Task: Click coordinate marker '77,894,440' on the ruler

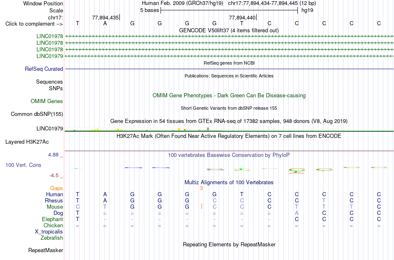Action: click(242, 17)
